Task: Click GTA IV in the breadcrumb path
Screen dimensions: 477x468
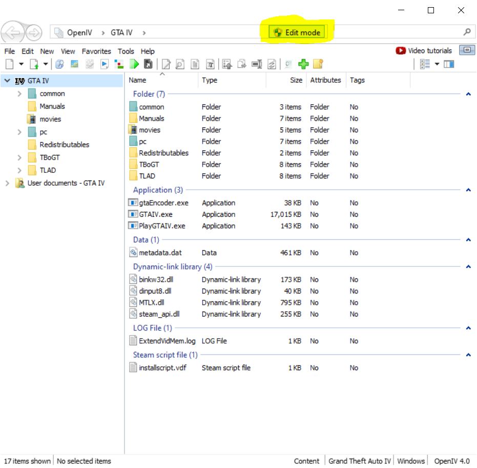Action: pyautogui.click(x=121, y=33)
